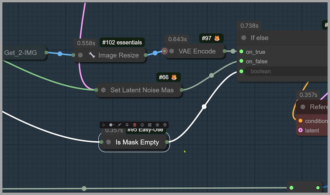This screenshot has width=330, height=195.
Task: Click the on_true input socket
Action: coord(241,52)
